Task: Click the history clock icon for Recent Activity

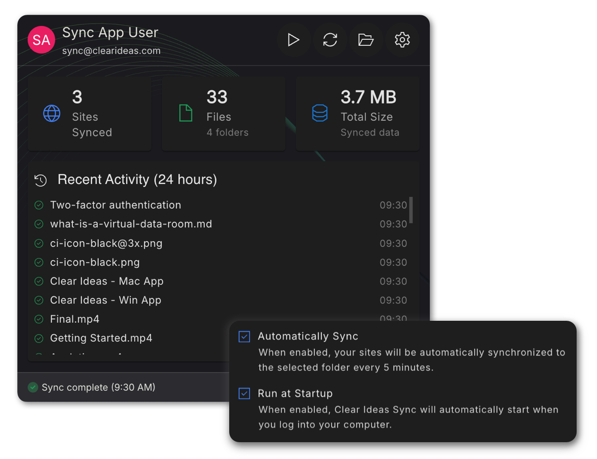Action: click(40, 180)
